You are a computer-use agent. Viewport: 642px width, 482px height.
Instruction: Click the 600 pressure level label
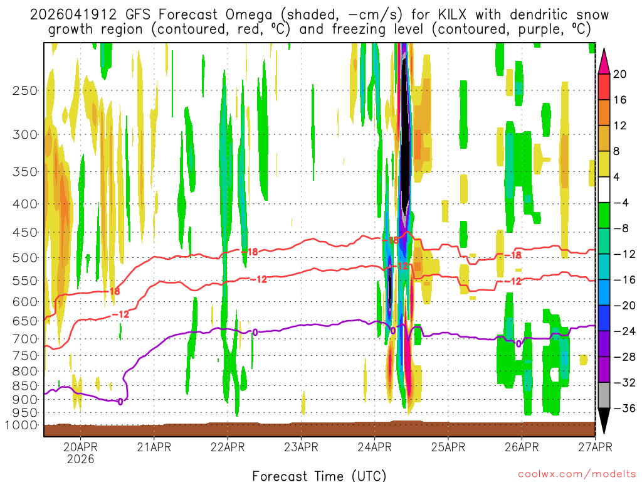[25, 302]
